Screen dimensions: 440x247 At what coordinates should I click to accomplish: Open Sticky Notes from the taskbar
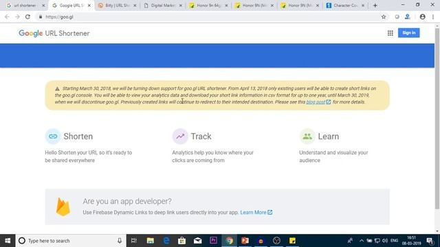(x=292, y=241)
